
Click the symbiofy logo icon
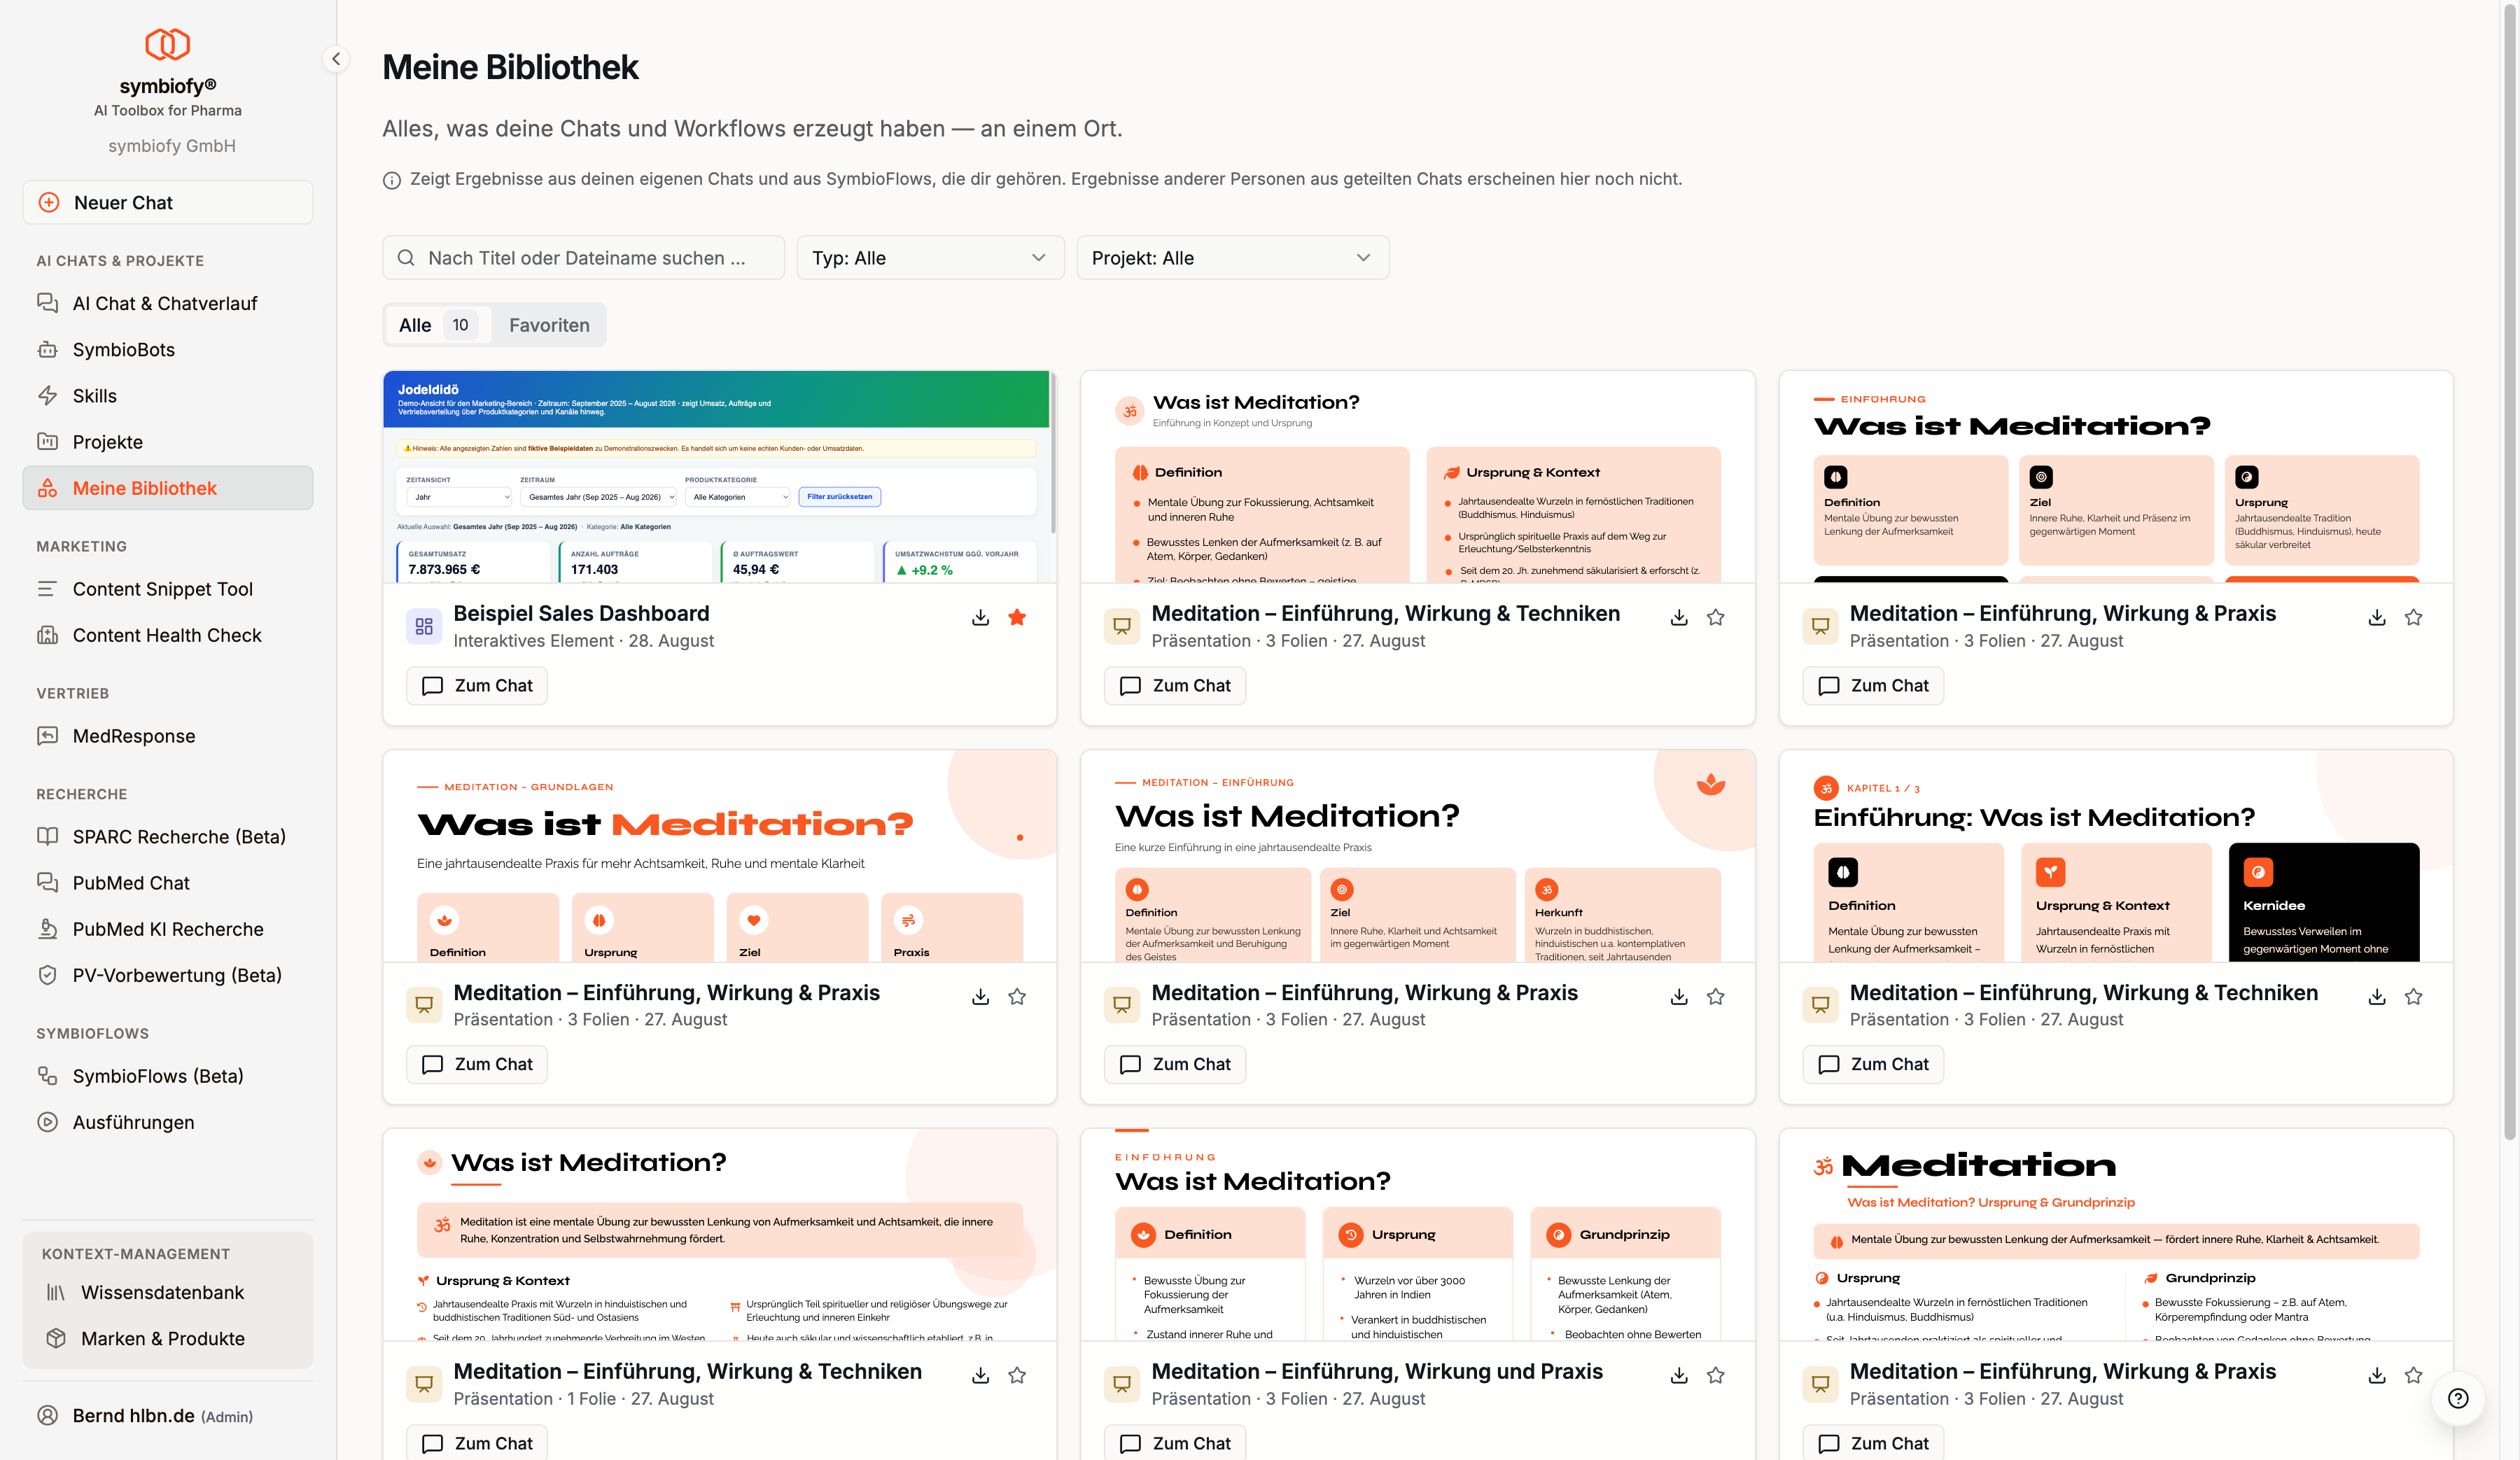click(x=167, y=44)
